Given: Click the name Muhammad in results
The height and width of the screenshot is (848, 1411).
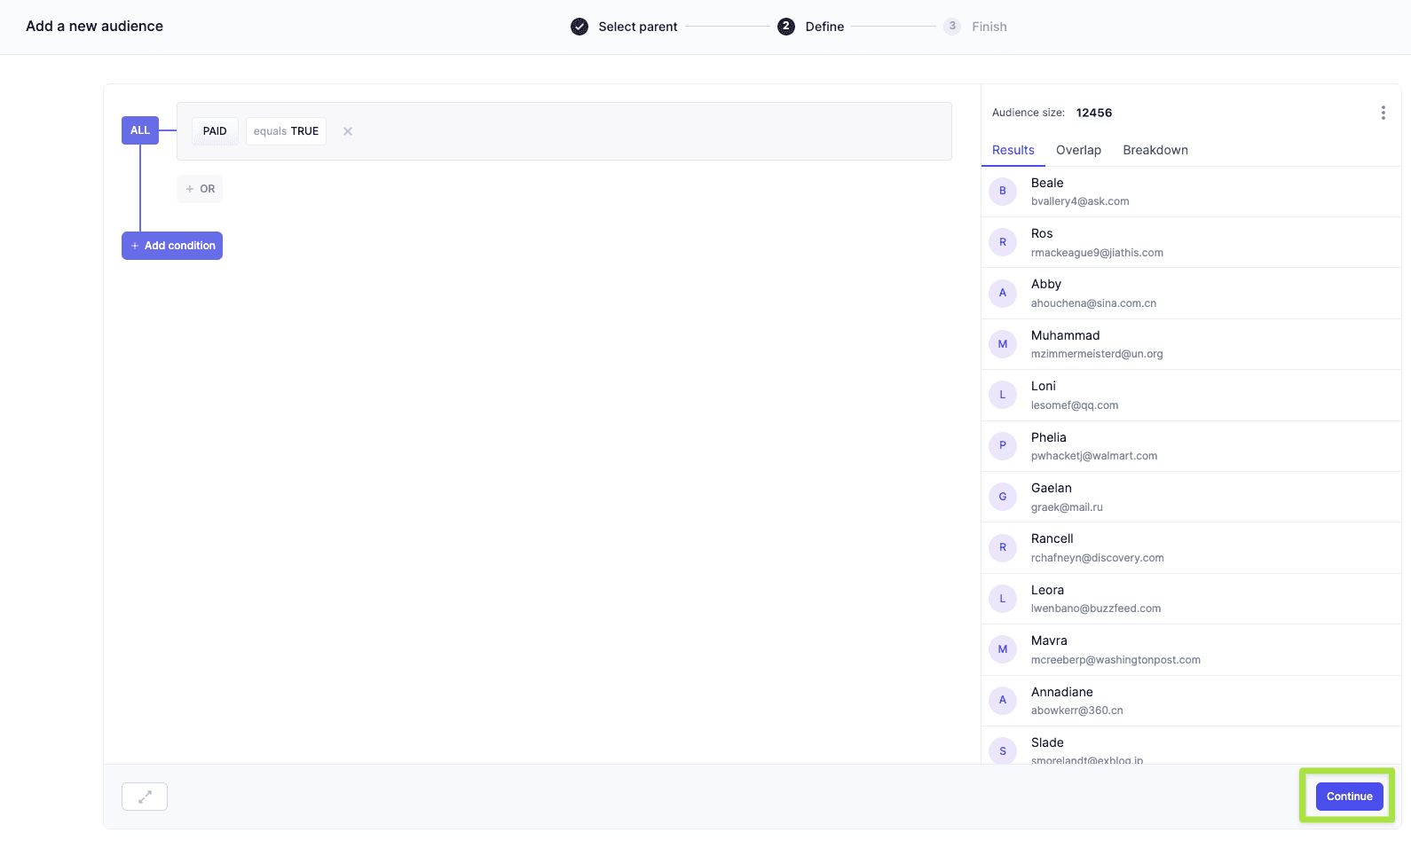Looking at the screenshot, I should click(x=1065, y=335).
